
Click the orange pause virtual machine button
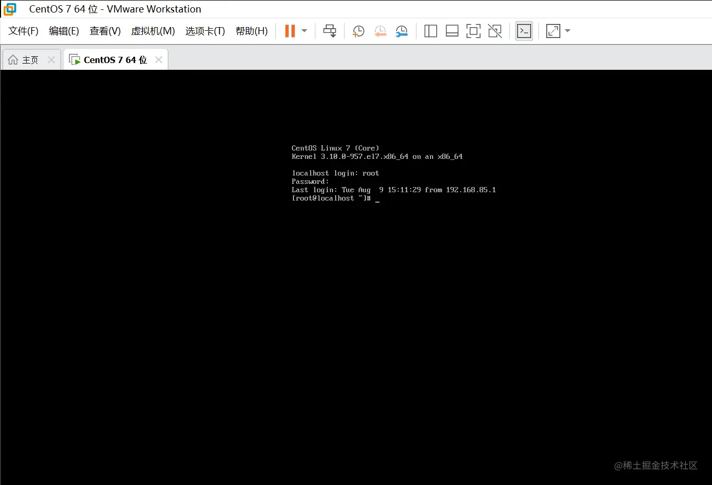290,31
